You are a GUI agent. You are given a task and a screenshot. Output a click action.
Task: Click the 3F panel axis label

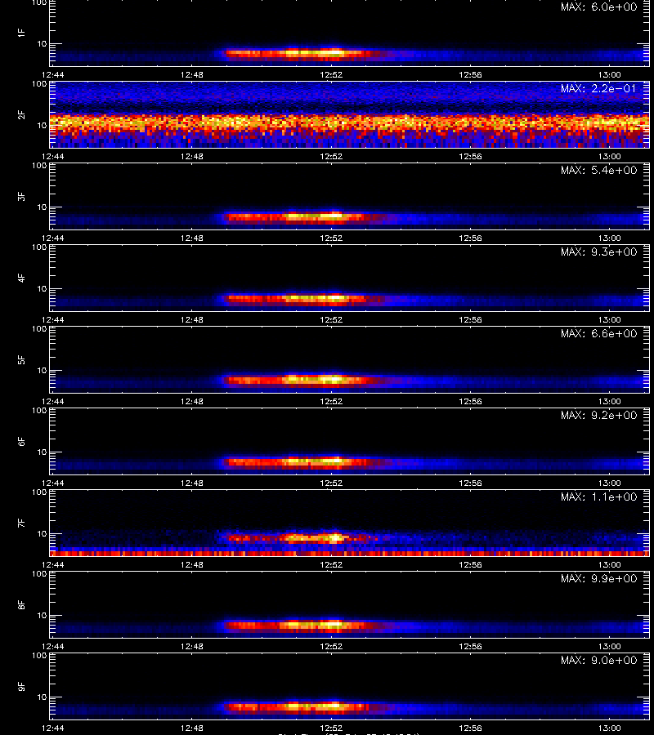pos(21,196)
